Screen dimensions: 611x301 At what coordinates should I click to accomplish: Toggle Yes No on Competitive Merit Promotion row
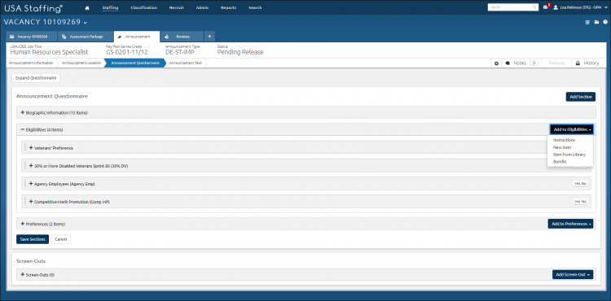click(x=580, y=202)
